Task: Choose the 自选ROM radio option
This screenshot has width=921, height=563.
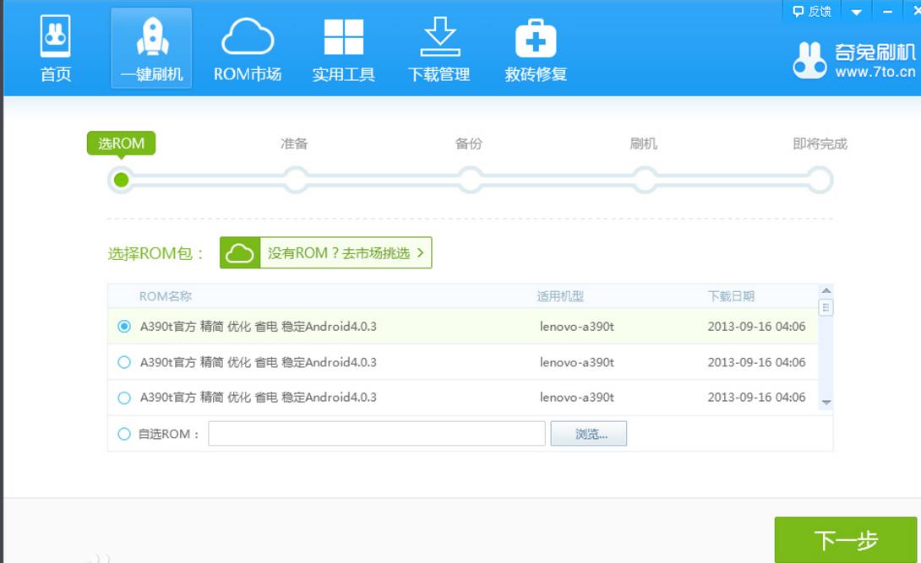Action: pyautogui.click(x=124, y=434)
